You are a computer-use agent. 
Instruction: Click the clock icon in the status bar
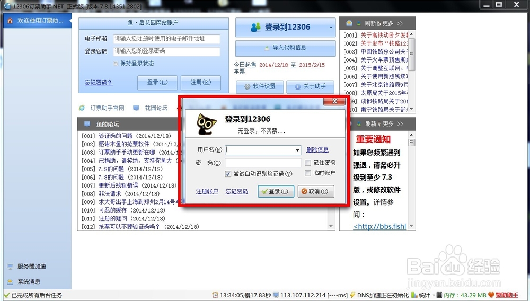[x=215, y=295]
